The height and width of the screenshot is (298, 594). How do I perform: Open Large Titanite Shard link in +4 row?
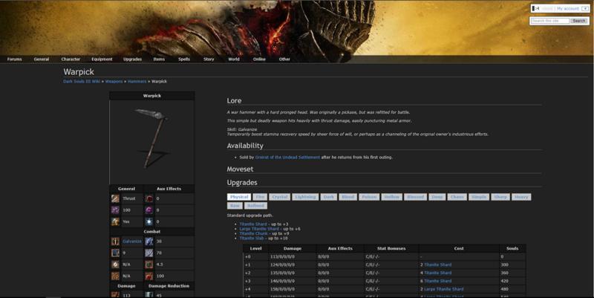pos(443,289)
